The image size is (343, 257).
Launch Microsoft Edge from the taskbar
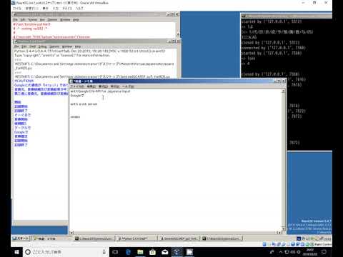128,252
